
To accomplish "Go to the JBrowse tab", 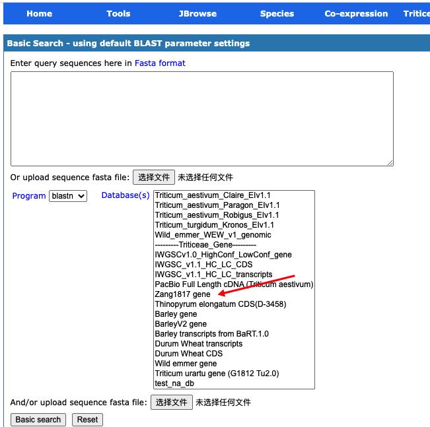I will pyautogui.click(x=197, y=13).
